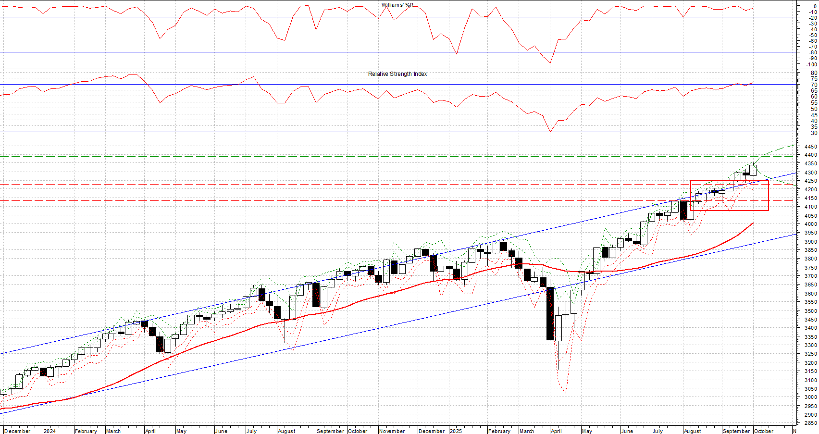The image size is (819, 434).
Task: Click the RSI line's lowest dip near 30
Action: 550,131
